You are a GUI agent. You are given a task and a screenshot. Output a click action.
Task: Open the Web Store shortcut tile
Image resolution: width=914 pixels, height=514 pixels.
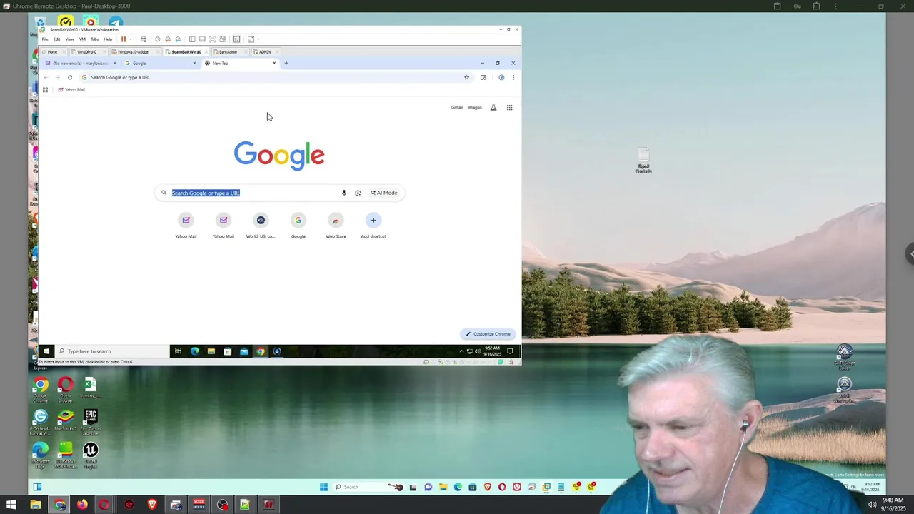pos(336,226)
